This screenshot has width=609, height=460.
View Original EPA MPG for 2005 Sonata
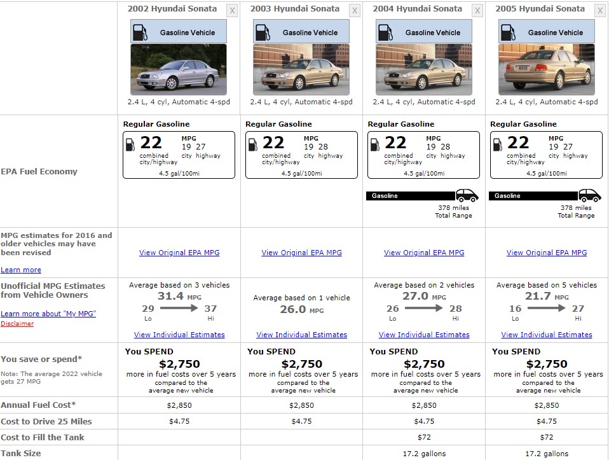coord(547,253)
